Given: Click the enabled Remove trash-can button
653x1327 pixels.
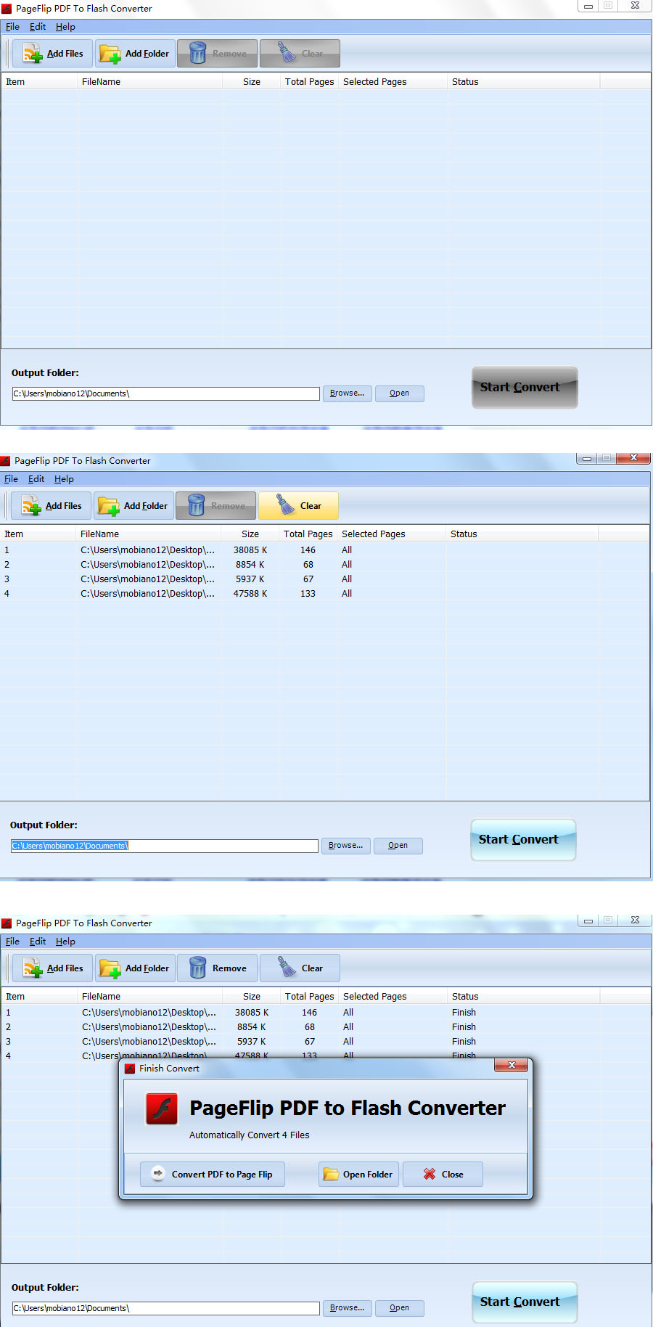Looking at the screenshot, I should (x=217, y=968).
